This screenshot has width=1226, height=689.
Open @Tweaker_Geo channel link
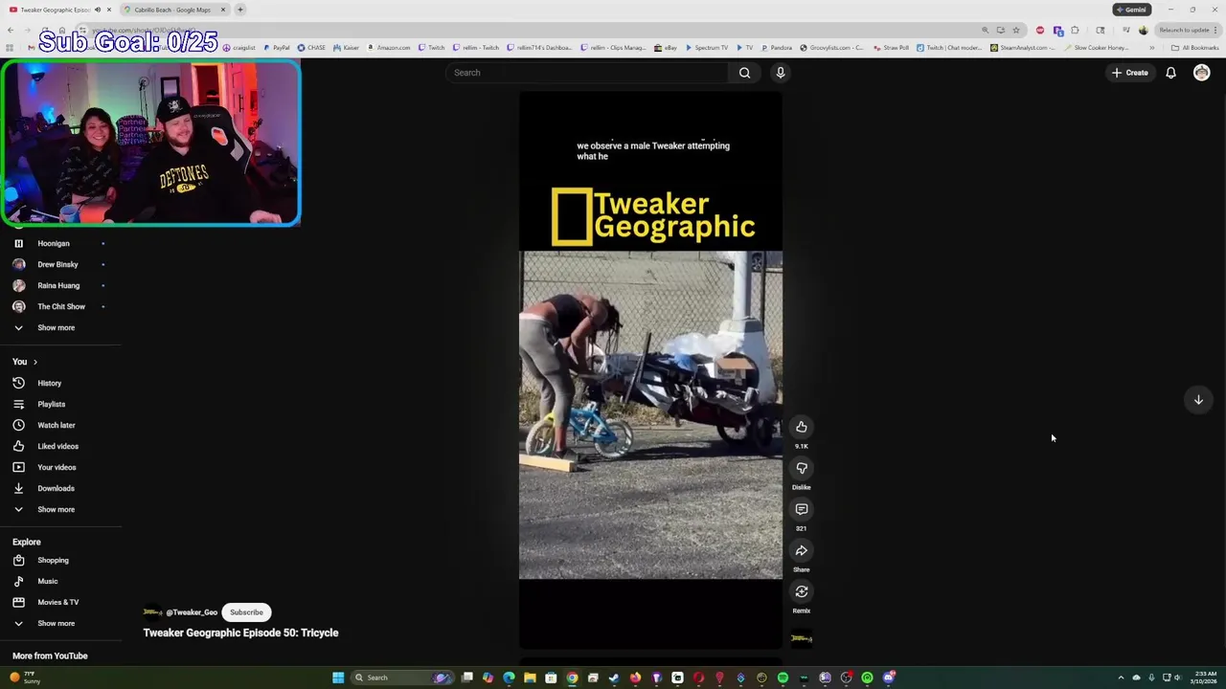click(x=192, y=612)
